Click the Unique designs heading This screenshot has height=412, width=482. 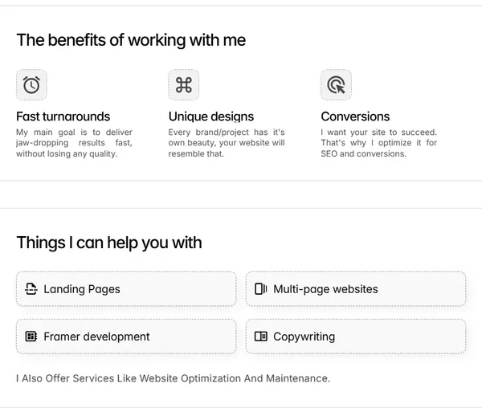(x=211, y=116)
